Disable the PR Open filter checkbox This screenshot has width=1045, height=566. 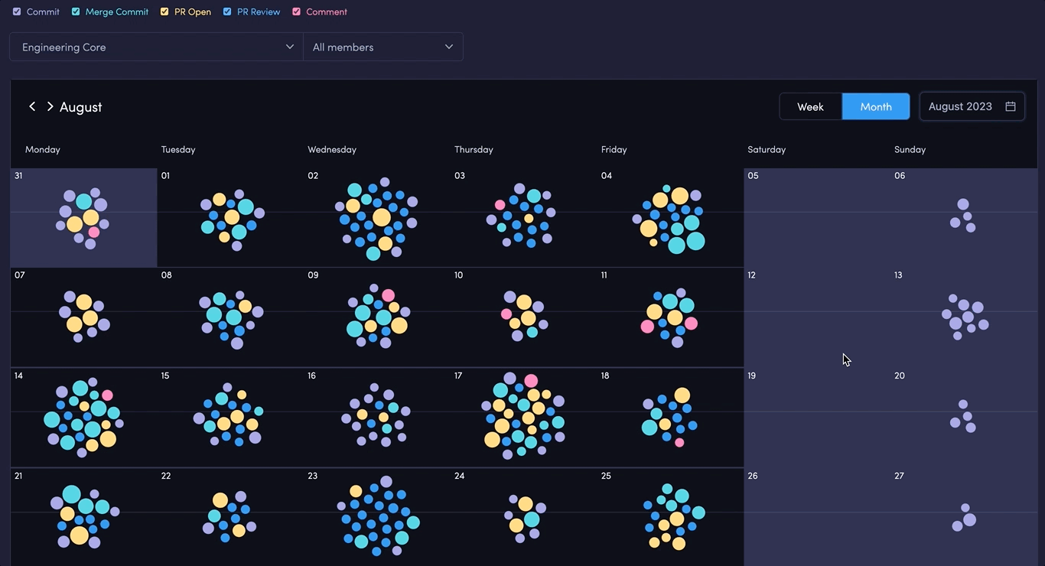[164, 11]
